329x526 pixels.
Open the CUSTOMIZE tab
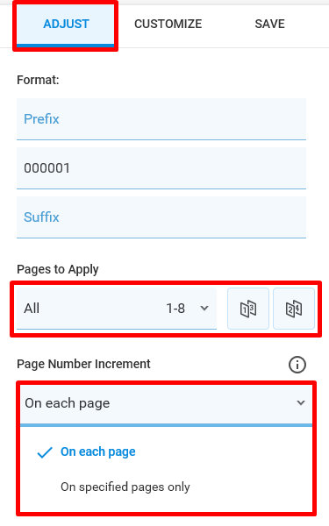[168, 25]
